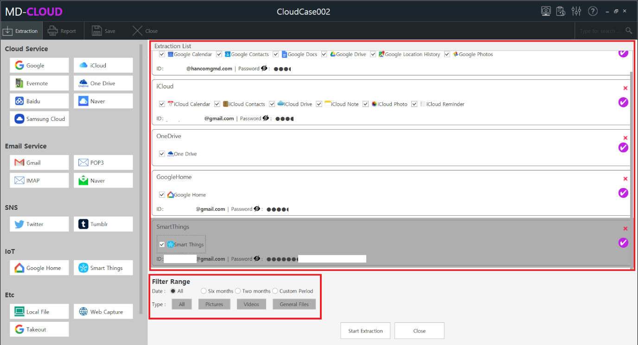Open Google Takeout source

(x=39, y=329)
